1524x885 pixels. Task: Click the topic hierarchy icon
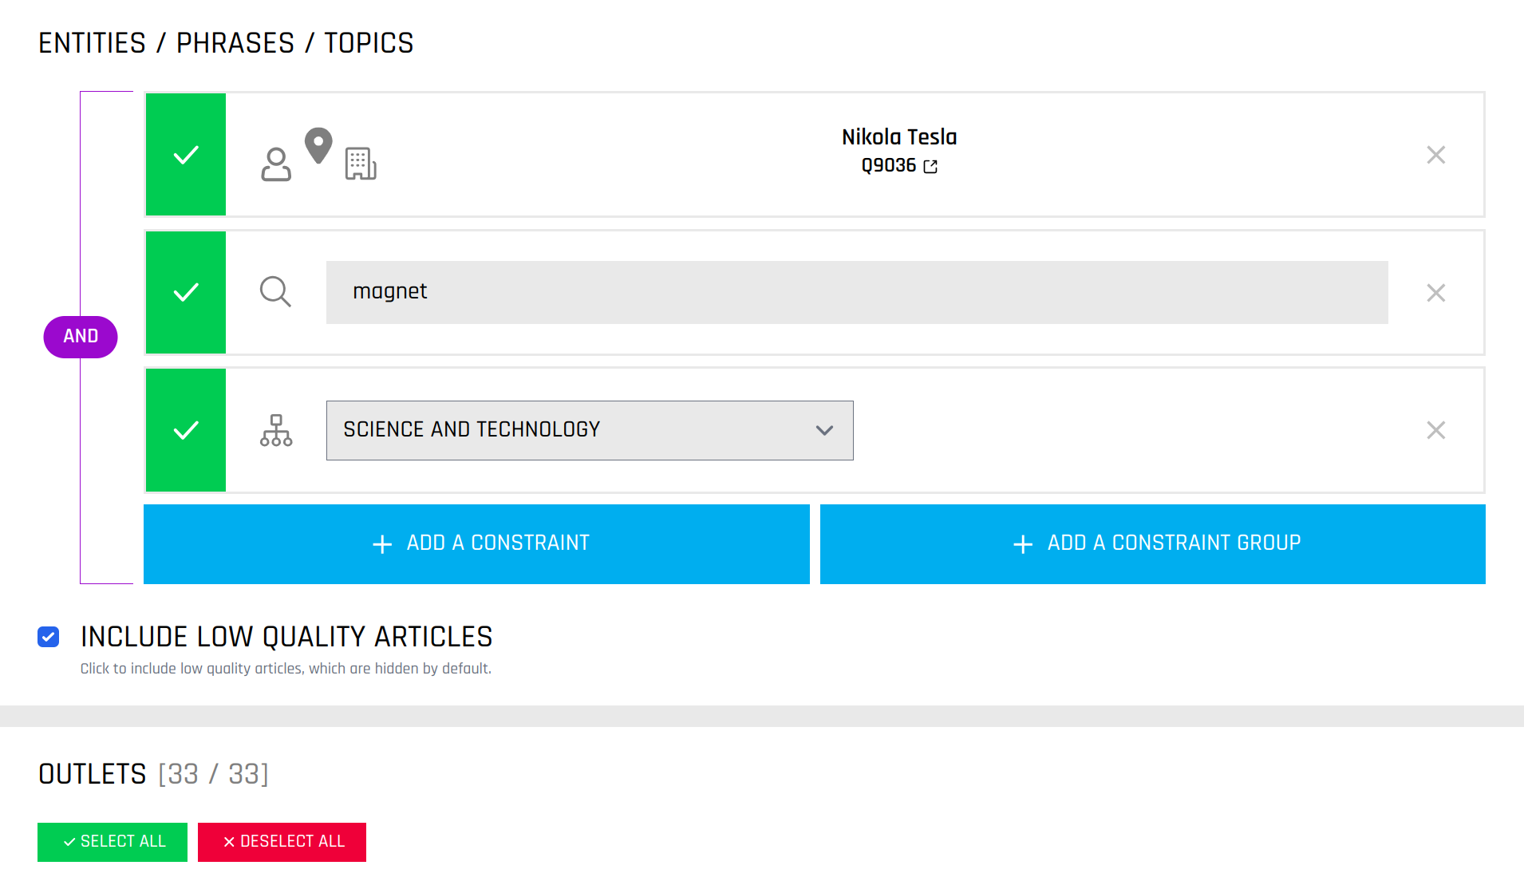pos(276,430)
